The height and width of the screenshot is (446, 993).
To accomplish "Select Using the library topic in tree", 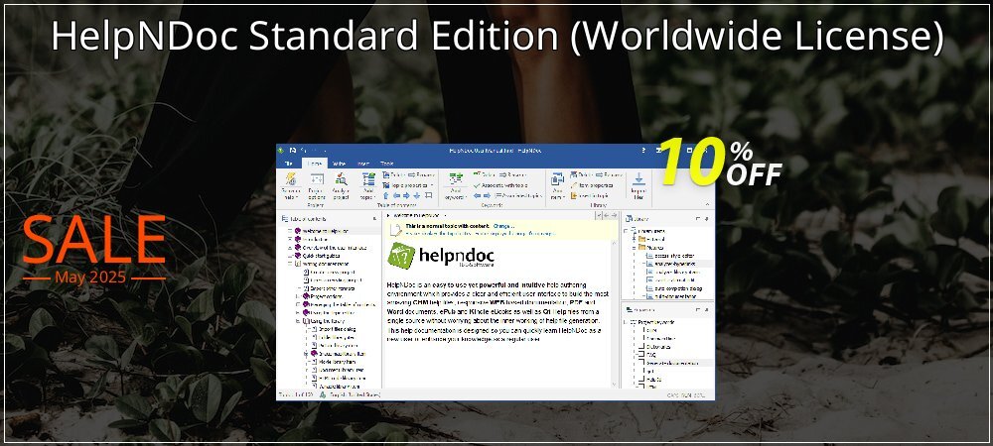I will point(328,321).
